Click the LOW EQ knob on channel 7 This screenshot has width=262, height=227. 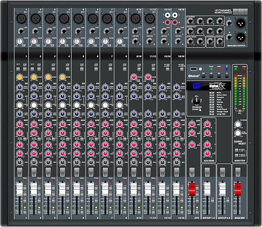105,114
